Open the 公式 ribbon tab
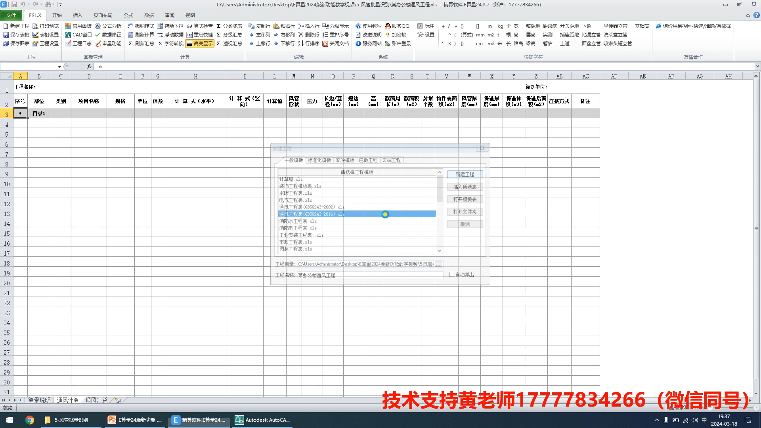761x428 pixels. 128,15
